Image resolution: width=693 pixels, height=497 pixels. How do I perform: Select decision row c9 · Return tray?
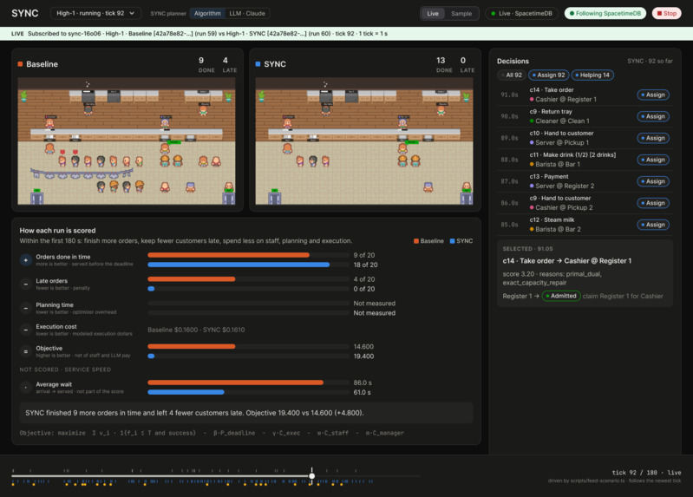(585, 116)
